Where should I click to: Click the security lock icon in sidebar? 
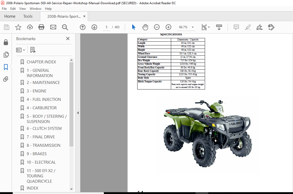[6, 42]
